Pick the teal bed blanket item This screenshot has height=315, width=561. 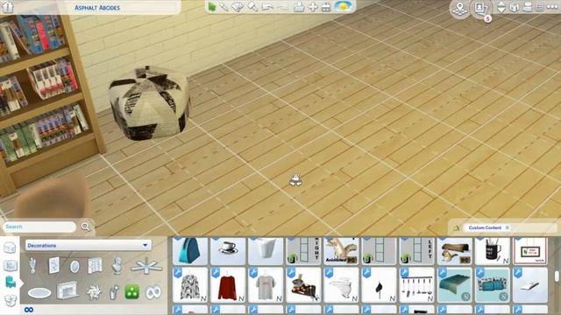click(x=454, y=285)
